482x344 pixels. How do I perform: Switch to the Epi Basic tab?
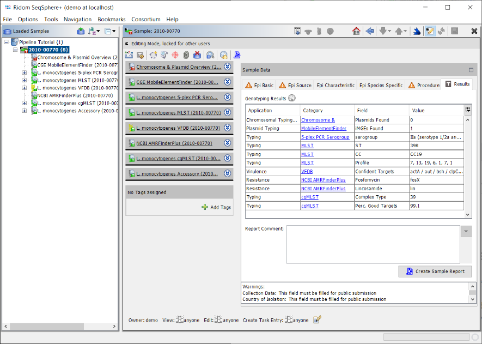[260, 86]
